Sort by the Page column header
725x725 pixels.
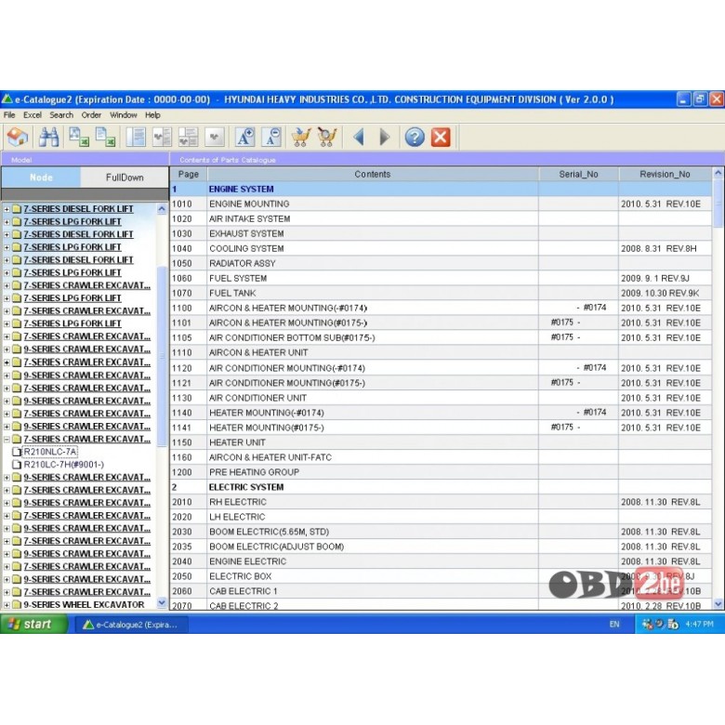point(188,175)
